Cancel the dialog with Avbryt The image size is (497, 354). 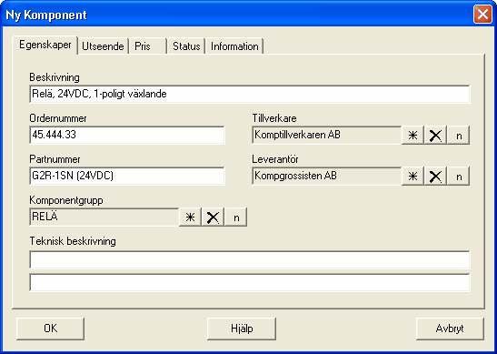(450, 329)
